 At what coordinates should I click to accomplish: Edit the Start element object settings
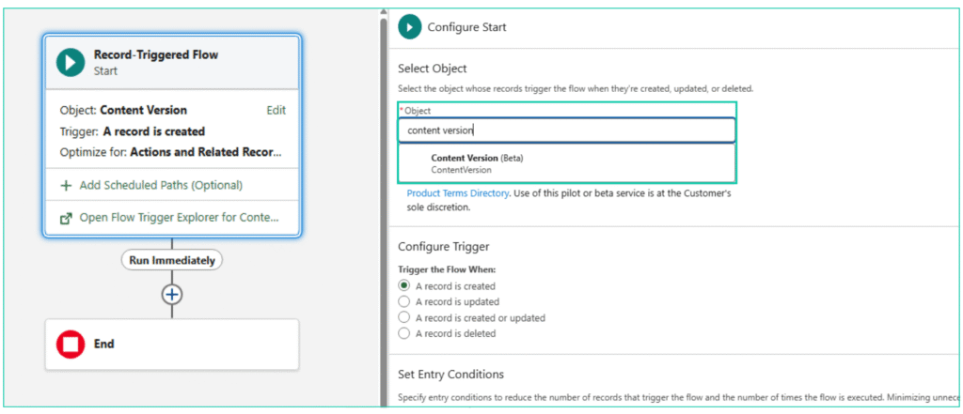tap(276, 110)
